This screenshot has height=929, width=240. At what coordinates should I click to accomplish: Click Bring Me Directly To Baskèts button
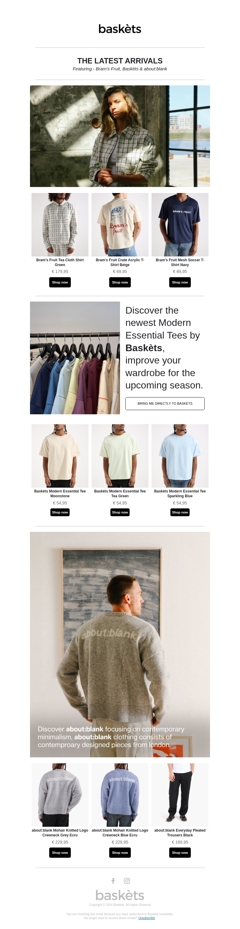165,403
